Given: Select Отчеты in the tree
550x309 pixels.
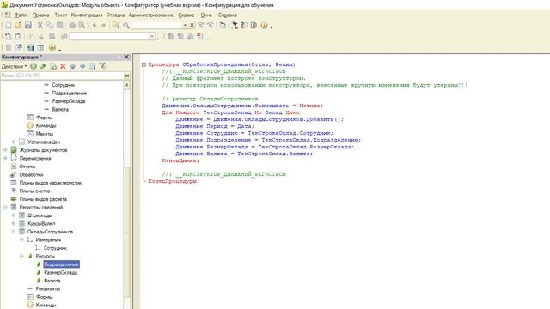Looking at the screenshot, I should [27, 167].
